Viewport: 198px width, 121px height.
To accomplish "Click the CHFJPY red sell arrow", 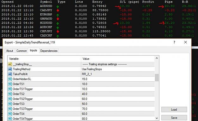I will [58, 31].
